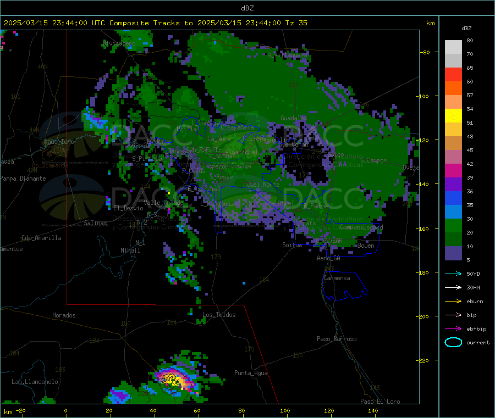This screenshot has height=418, width=495.
Task: Click the 2200m contour label
Action: click(x=146, y=394)
